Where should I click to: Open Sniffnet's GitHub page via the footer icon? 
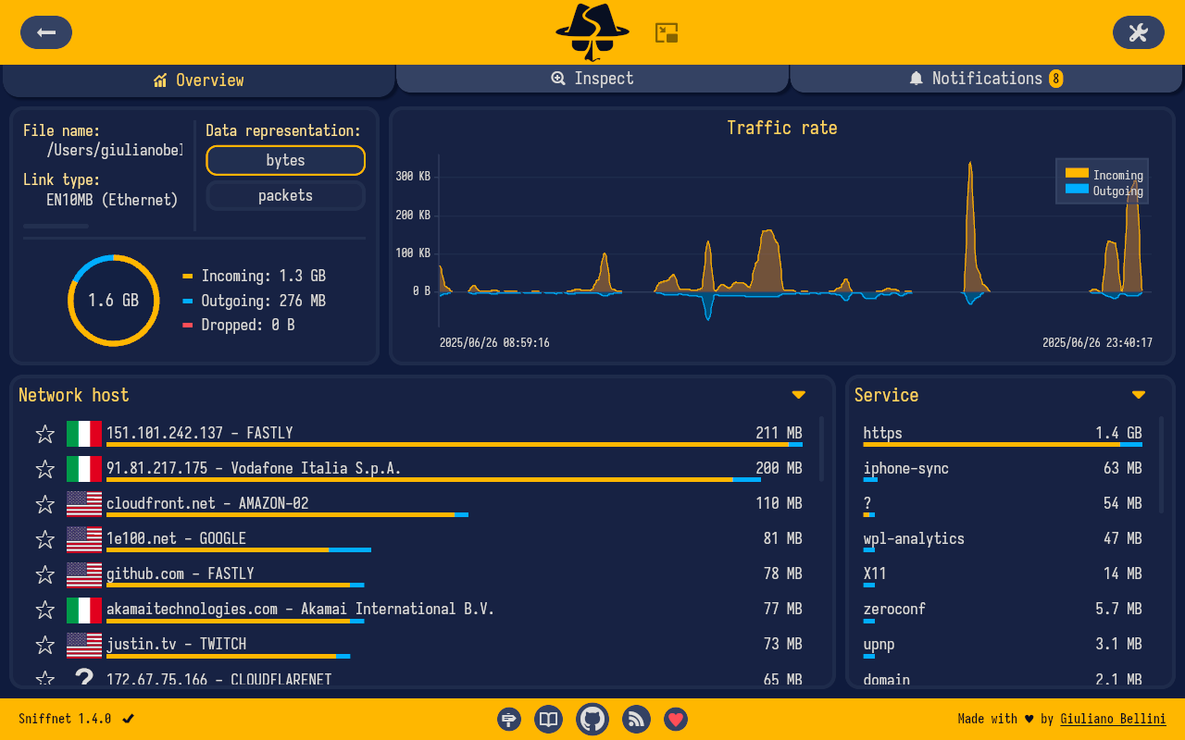pos(592,719)
